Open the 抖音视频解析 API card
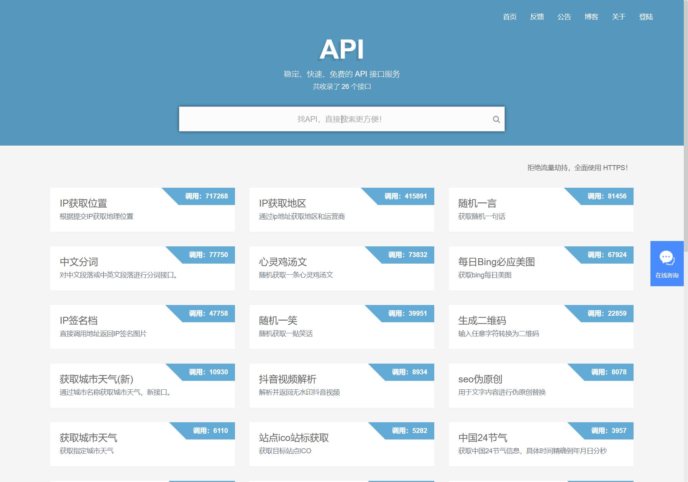 (342, 385)
